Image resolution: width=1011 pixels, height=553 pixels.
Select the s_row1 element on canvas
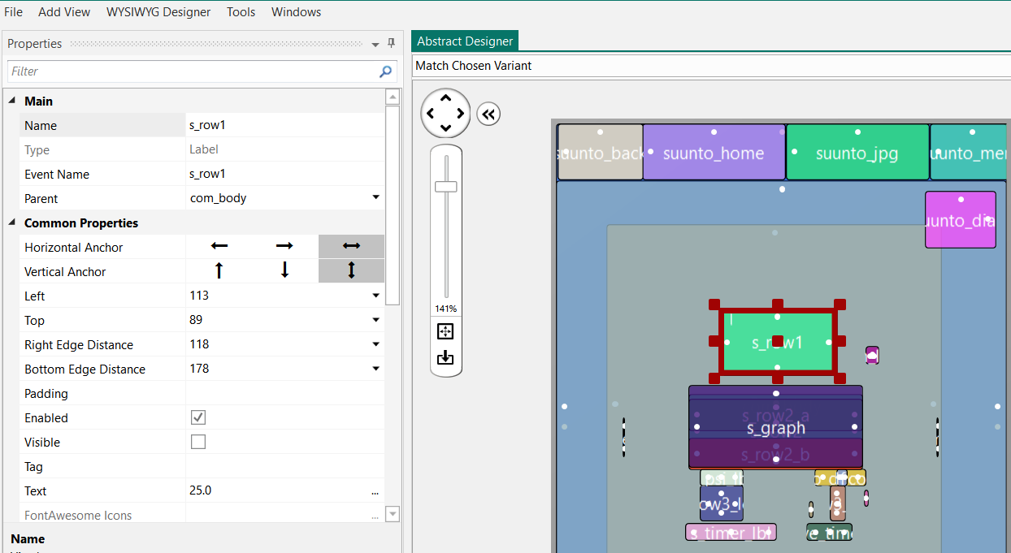click(x=777, y=342)
